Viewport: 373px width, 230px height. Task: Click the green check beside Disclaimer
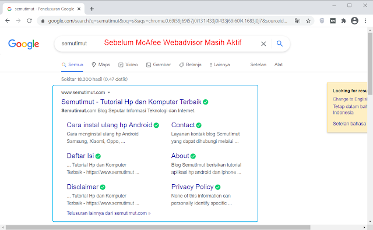pyautogui.click(x=103, y=187)
